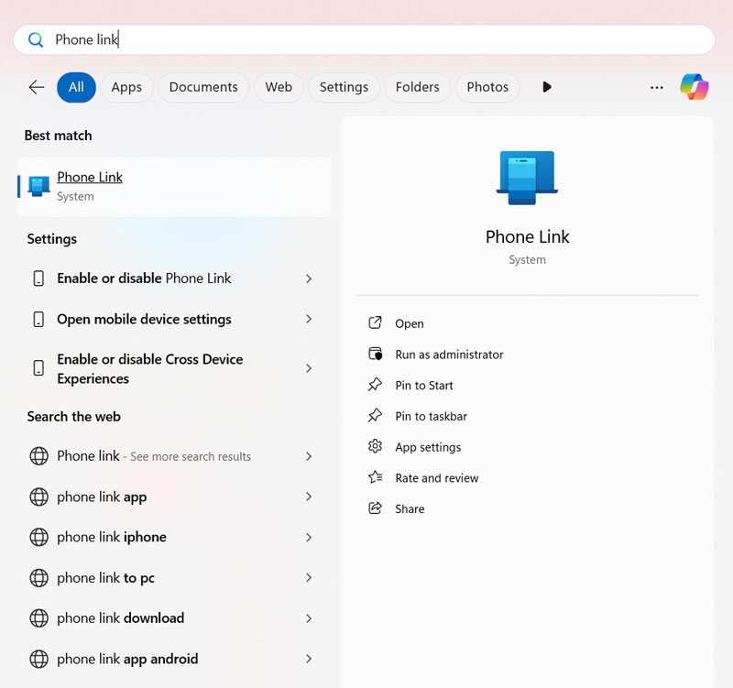Open the three-dots more options menu
The image size is (733, 688).
[x=656, y=87]
